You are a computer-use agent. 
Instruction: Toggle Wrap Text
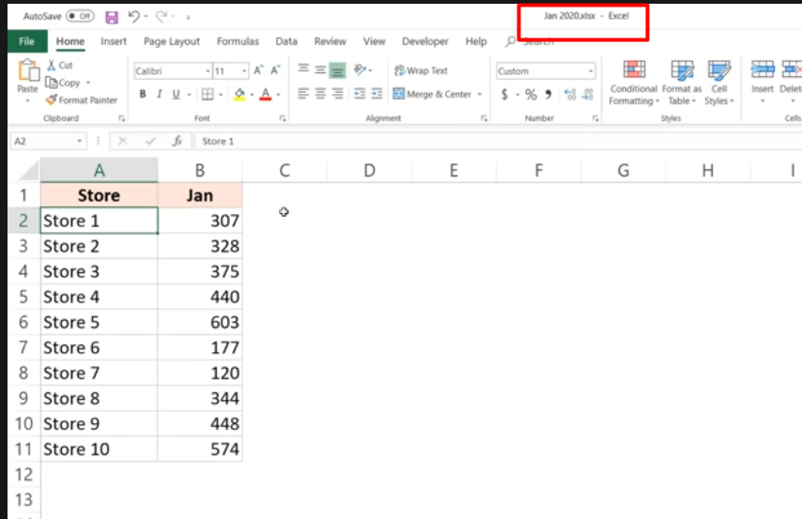[421, 70]
